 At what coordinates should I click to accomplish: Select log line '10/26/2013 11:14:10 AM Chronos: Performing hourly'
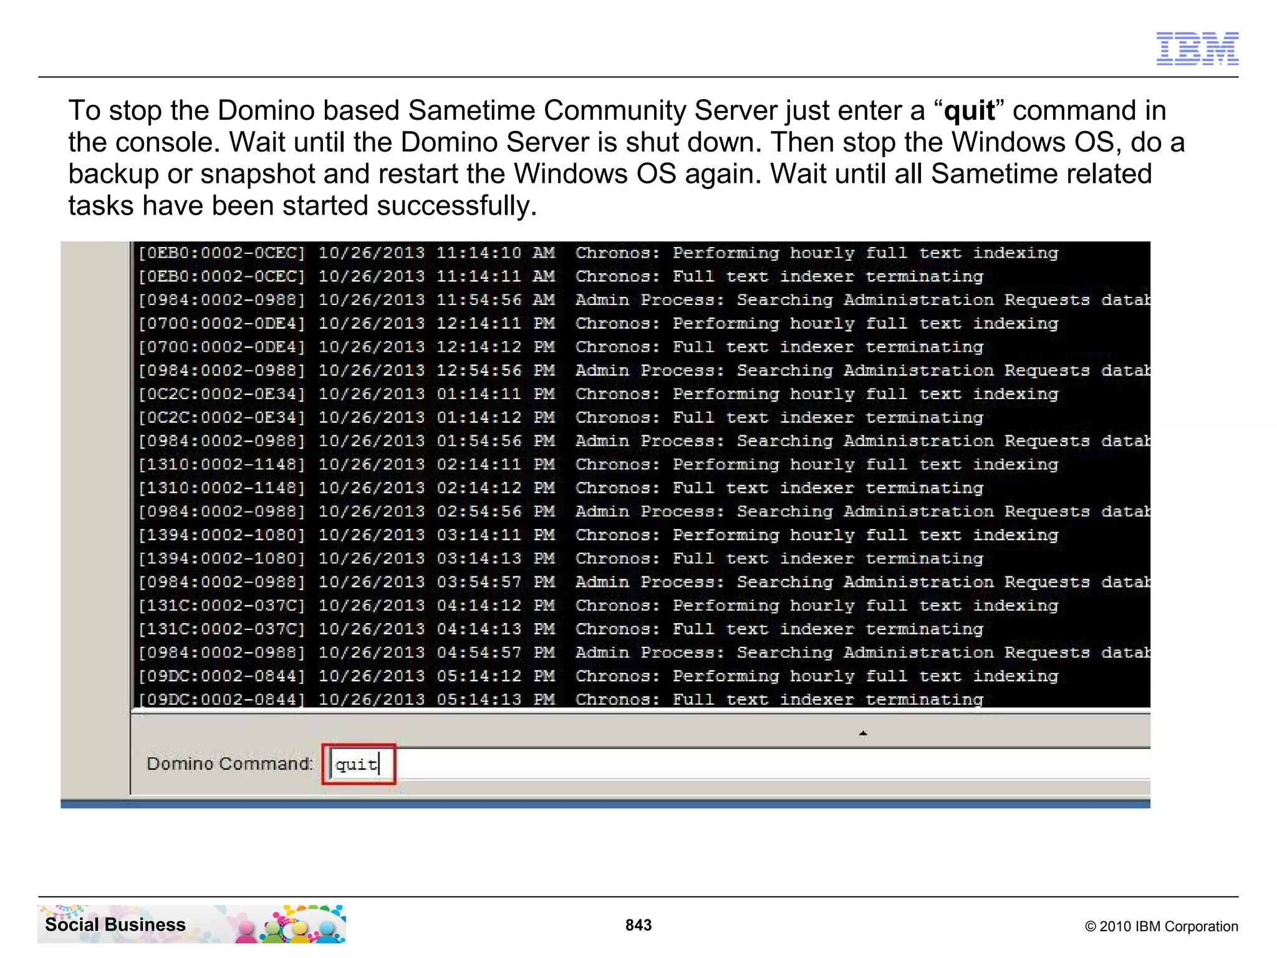(x=598, y=253)
